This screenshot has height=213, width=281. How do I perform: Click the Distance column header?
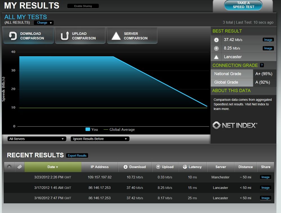[x=246, y=167]
